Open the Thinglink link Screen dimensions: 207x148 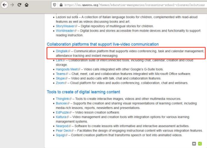click(x=62, y=99)
